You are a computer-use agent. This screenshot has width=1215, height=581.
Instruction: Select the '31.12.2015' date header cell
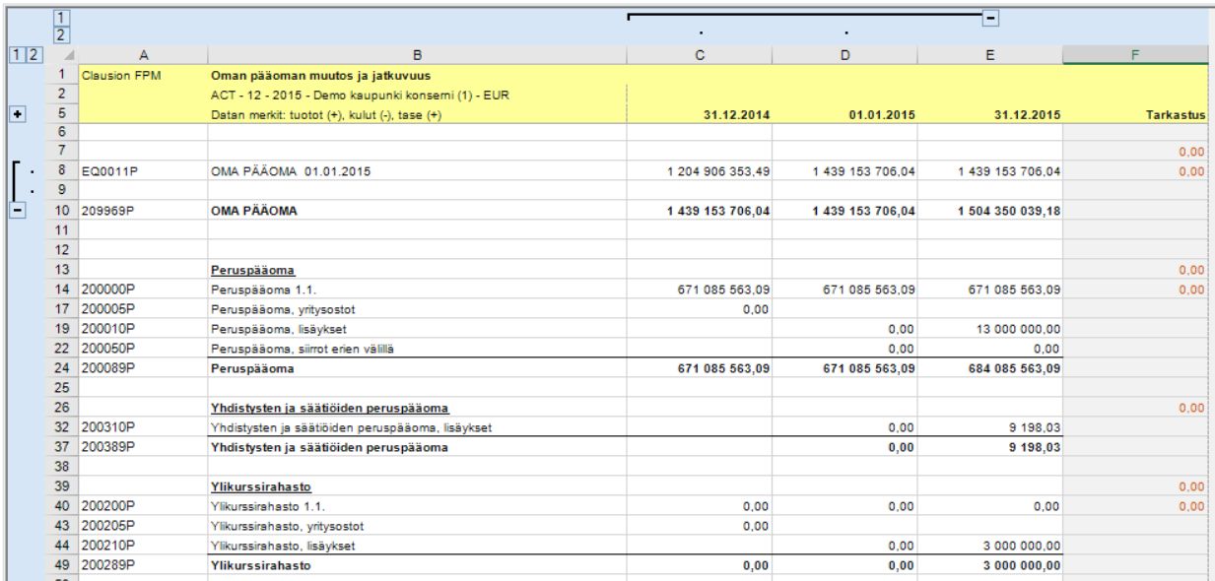(990, 114)
